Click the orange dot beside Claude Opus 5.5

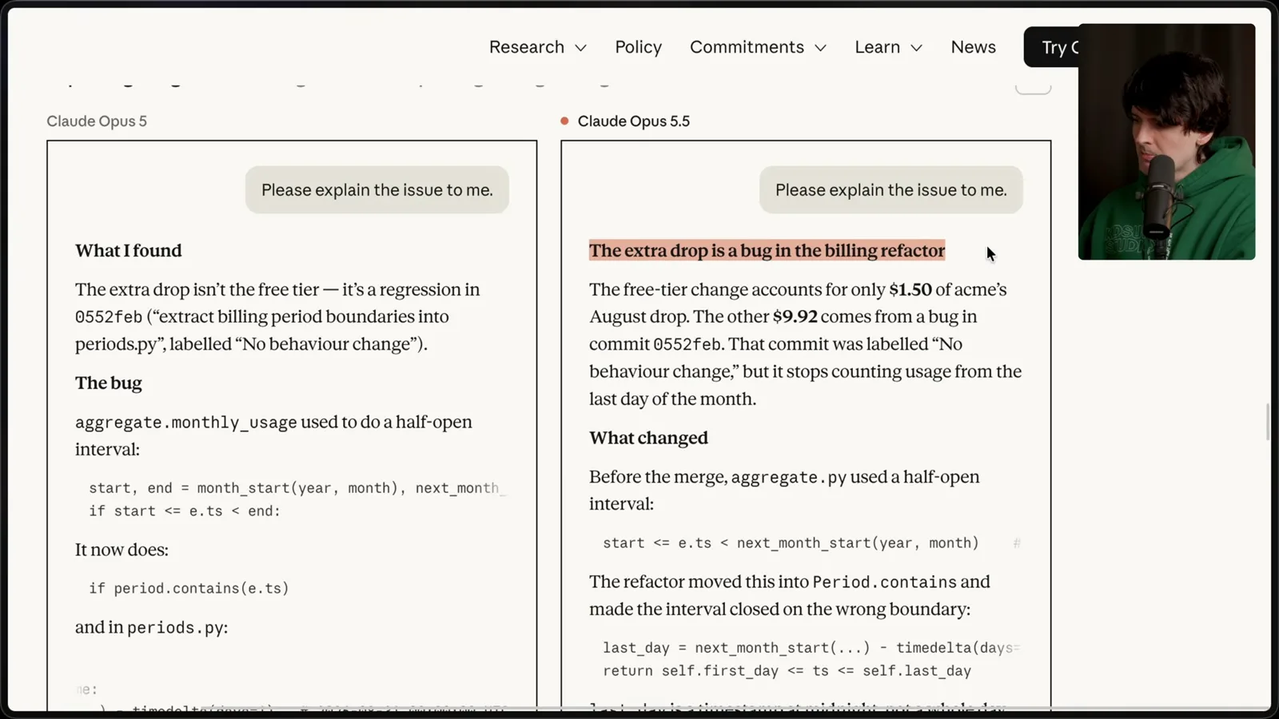point(564,121)
